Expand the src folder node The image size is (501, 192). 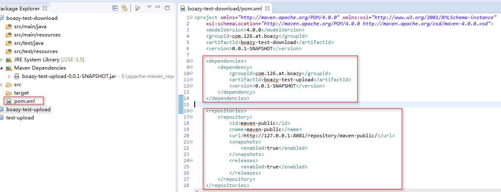(2, 85)
